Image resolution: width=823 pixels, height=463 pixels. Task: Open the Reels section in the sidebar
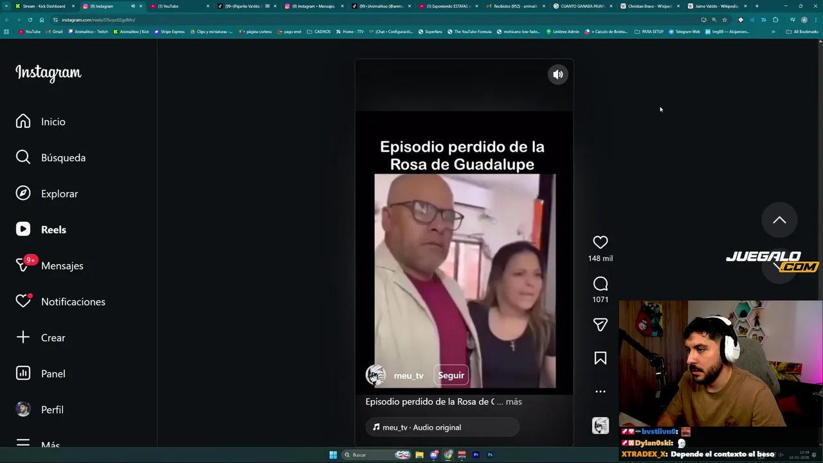41,230
